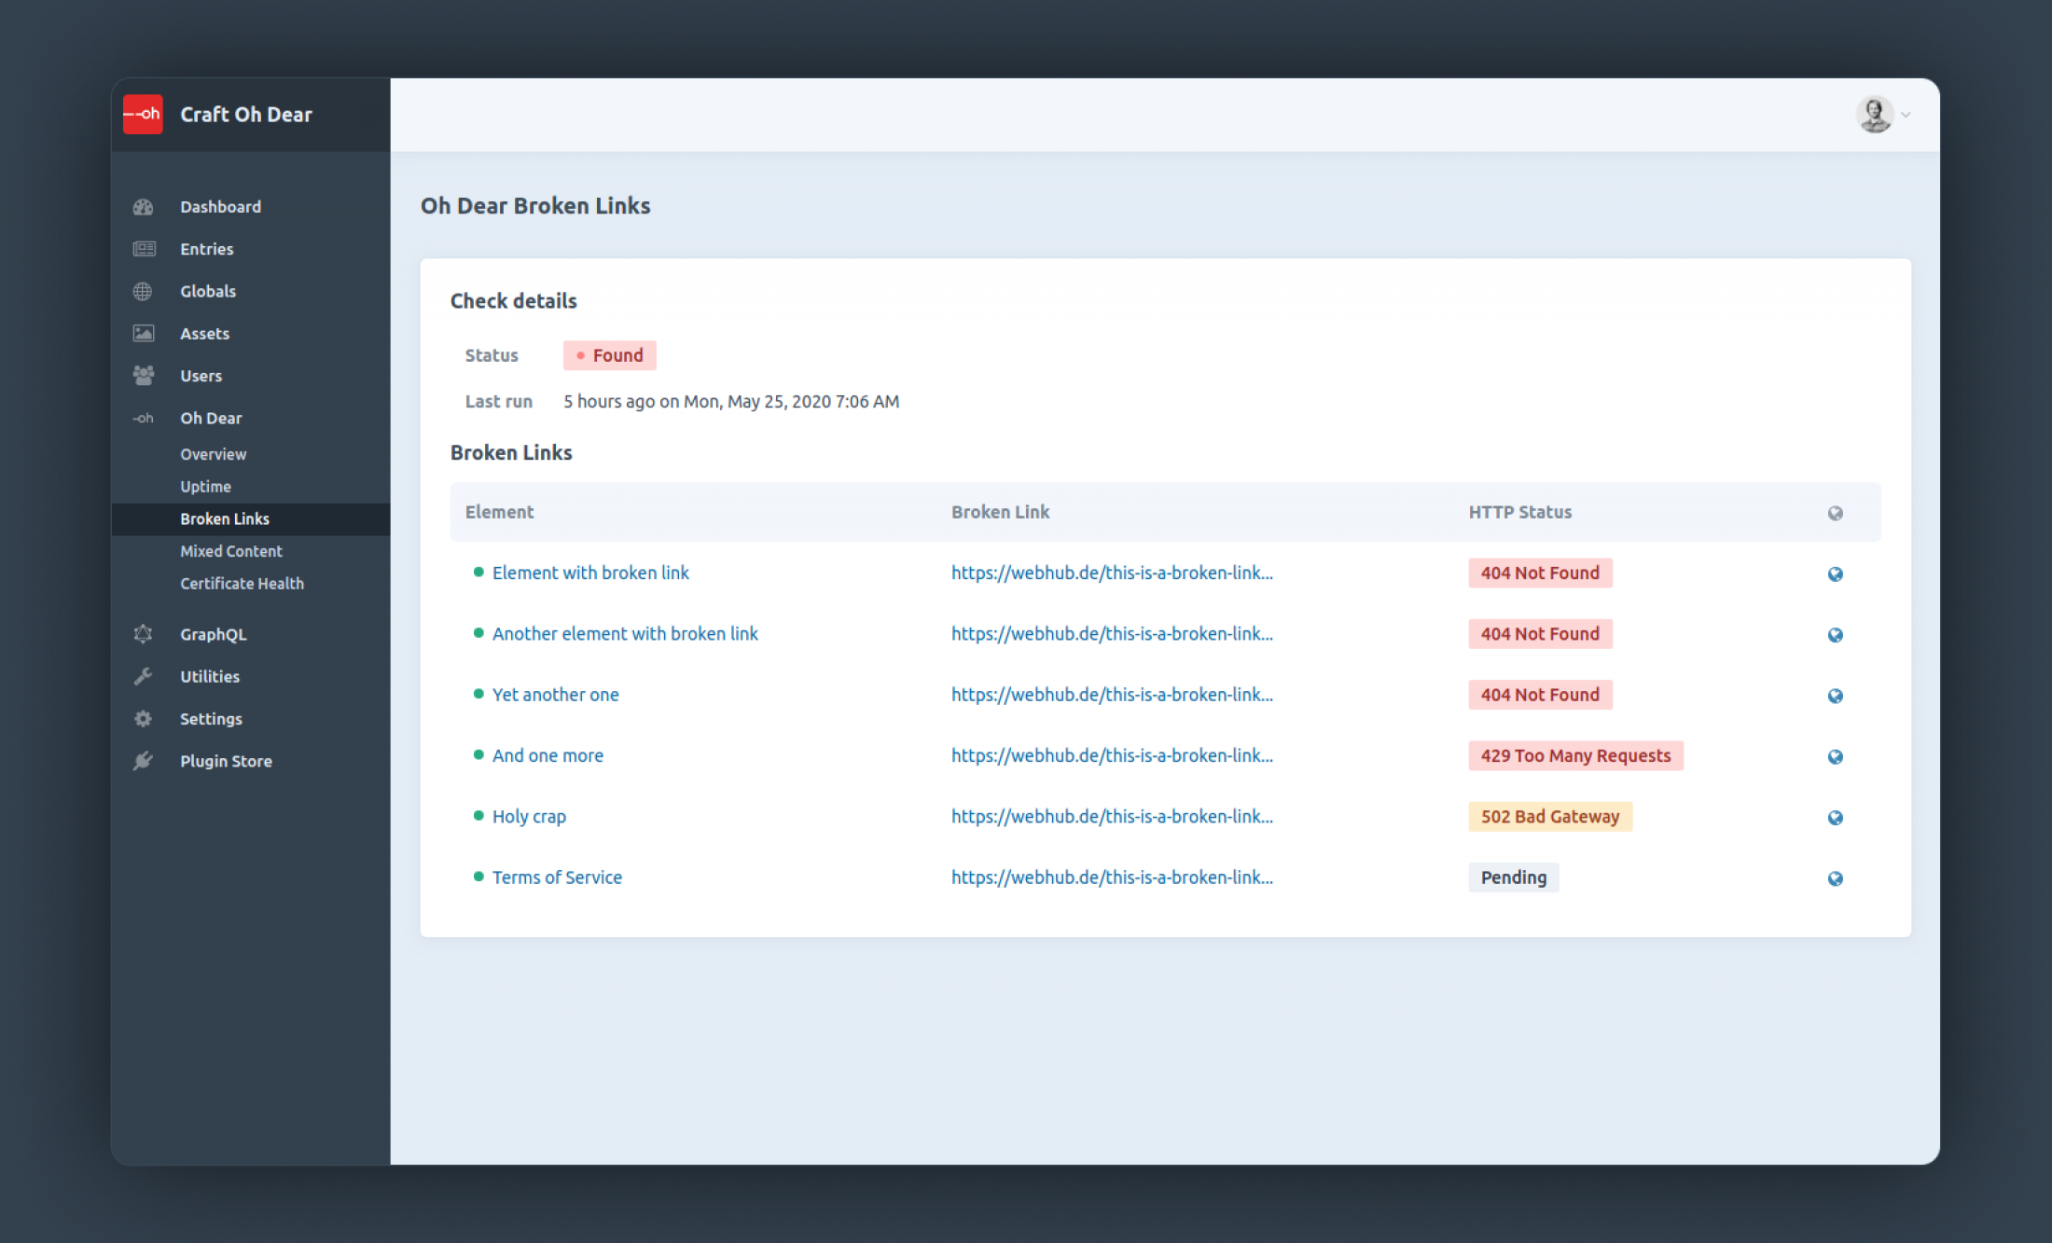Open the 'Element with broken link' entry
Image resolution: width=2052 pixels, height=1243 pixels.
tap(590, 573)
